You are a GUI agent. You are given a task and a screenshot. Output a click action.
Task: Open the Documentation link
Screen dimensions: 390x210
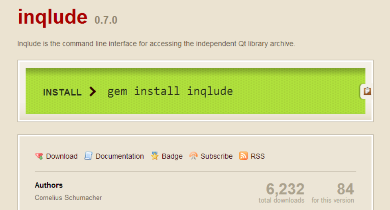point(120,156)
